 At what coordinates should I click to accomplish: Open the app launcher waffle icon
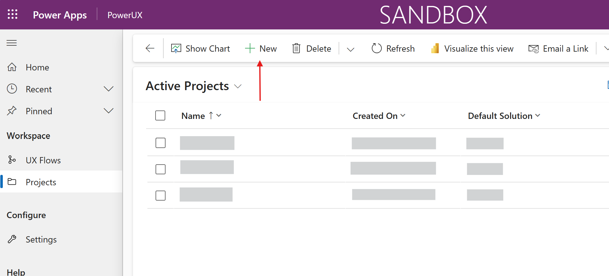(13, 14)
